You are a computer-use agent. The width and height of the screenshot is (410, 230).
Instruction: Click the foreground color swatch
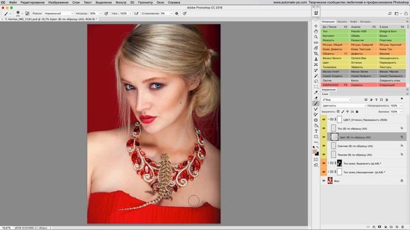315,151
